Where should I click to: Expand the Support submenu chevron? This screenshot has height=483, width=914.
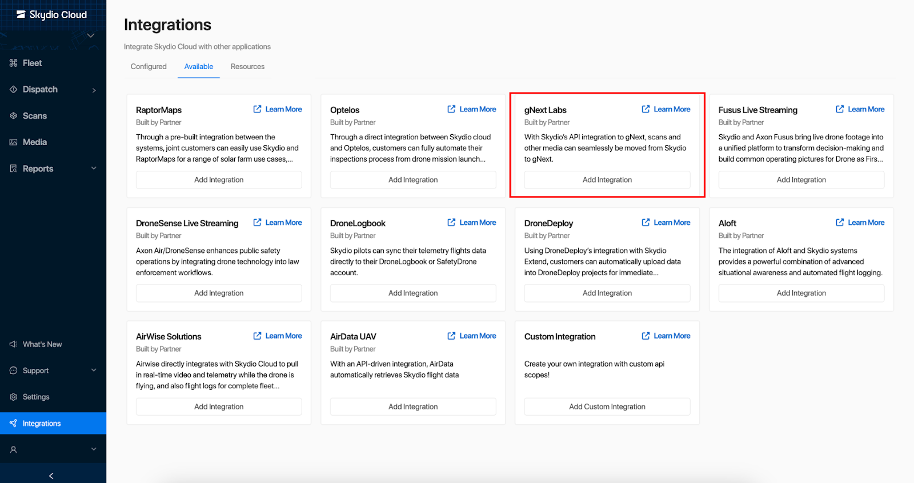(94, 371)
